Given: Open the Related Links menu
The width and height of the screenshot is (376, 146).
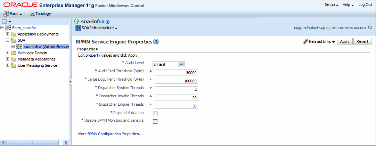Looking at the screenshot, I should pos(321,41).
